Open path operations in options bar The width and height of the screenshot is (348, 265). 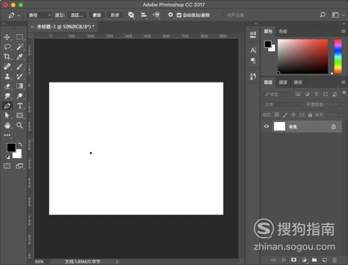(x=131, y=15)
